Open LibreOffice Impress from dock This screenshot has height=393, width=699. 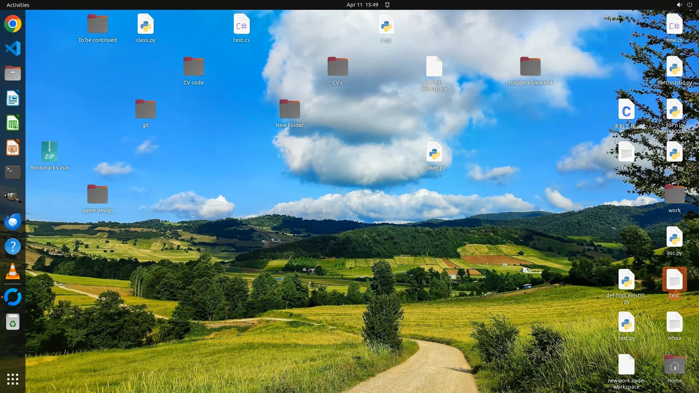click(13, 148)
